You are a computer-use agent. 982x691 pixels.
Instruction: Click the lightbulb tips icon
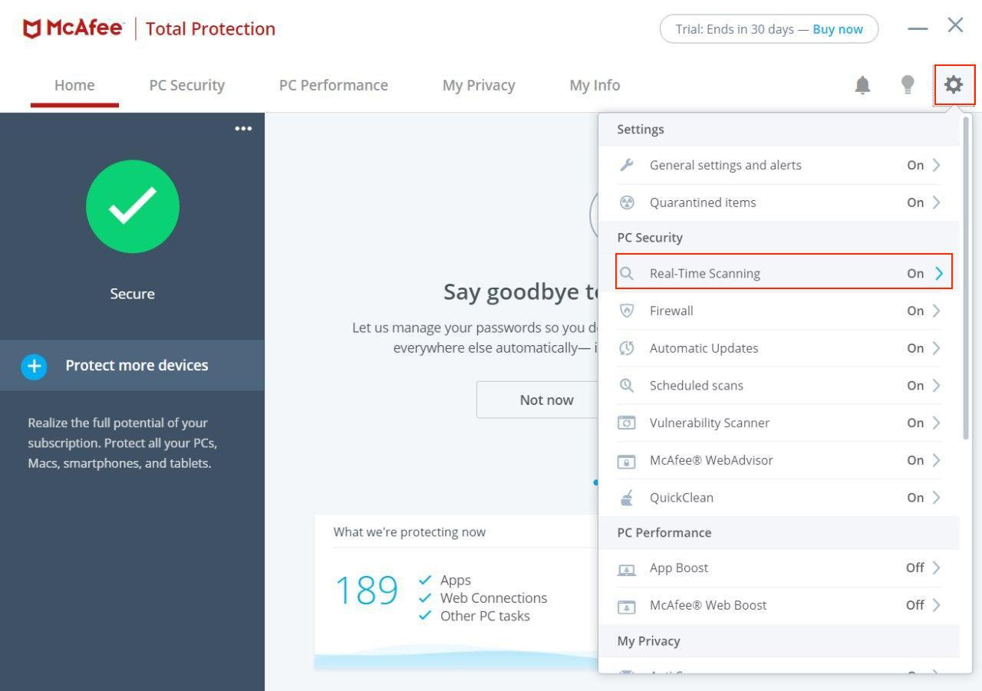[x=908, y=85]
